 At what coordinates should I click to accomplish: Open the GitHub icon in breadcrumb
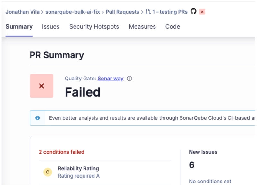click(193, 11)
